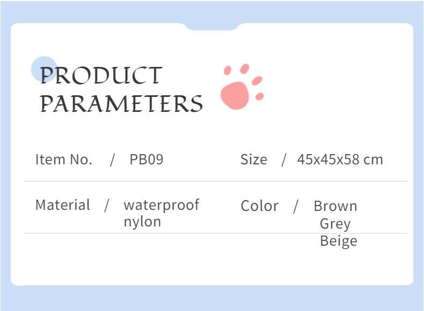
Task: Click the slash after Item No.
Action: point(112,160)
